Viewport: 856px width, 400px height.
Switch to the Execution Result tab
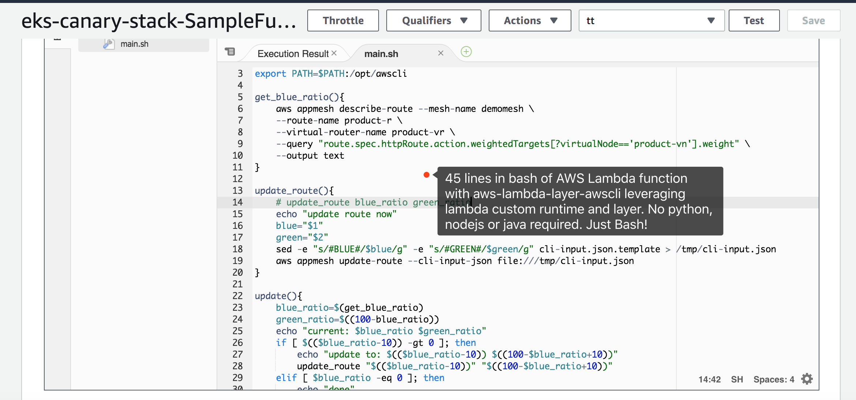click(293, 54)
